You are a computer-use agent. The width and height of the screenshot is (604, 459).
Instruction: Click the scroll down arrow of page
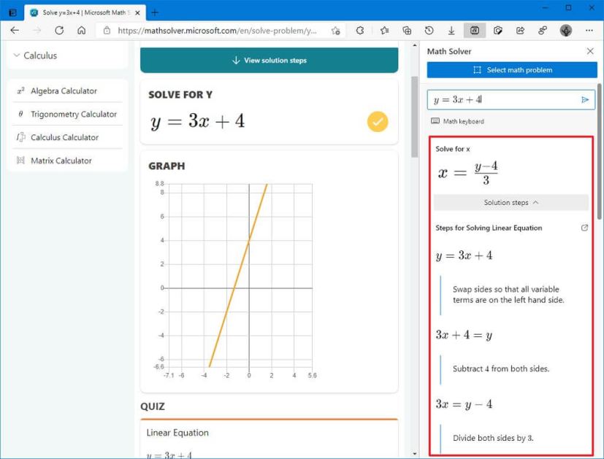tap(415, 454)
